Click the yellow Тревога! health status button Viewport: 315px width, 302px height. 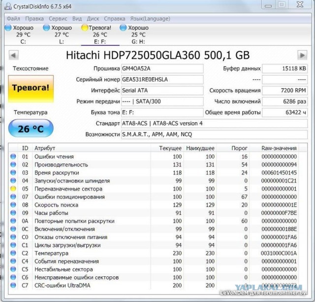pos(31,89)
